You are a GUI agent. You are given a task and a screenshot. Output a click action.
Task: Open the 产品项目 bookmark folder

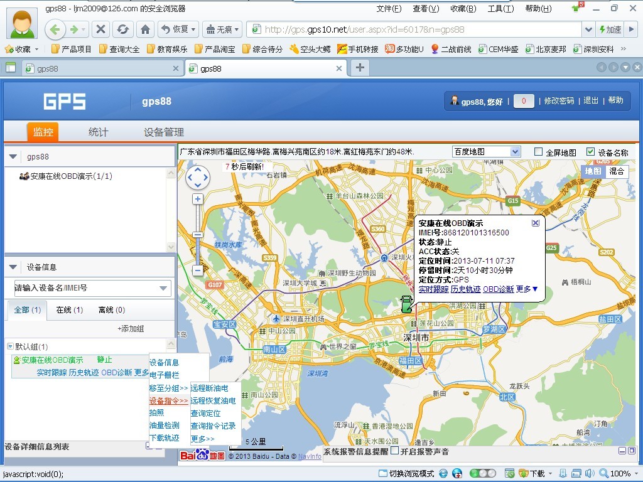point(72,49)
